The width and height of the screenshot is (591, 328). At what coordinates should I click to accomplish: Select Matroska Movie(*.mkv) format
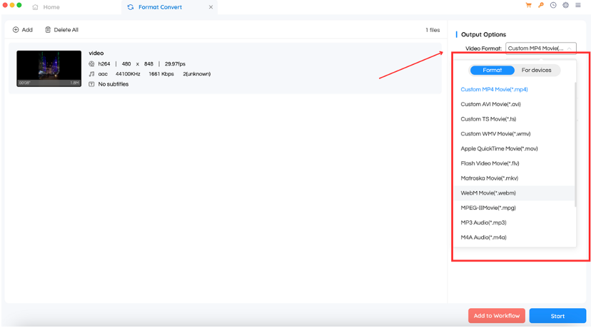488,178
